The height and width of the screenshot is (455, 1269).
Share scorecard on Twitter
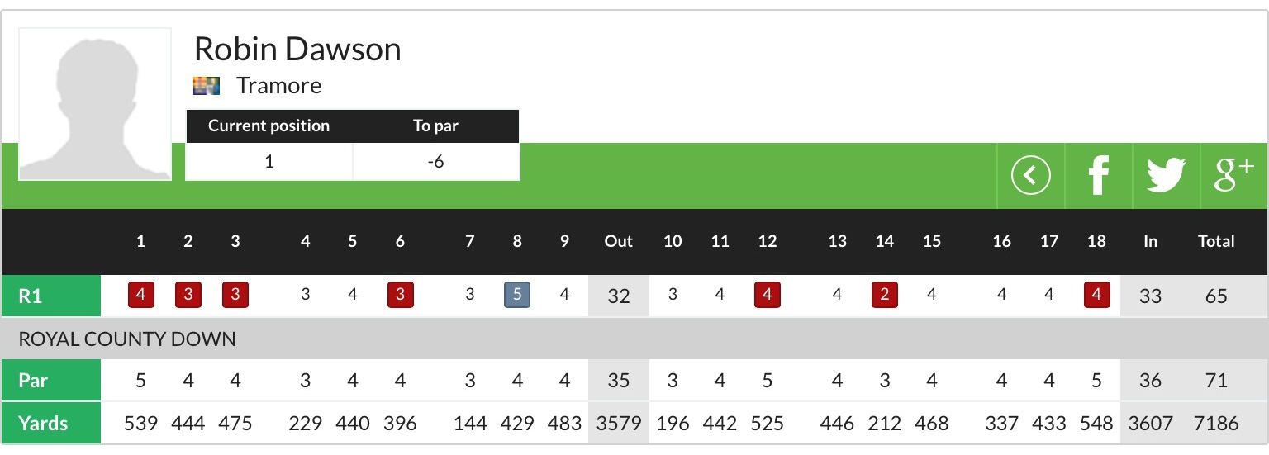click(1166, 176)
